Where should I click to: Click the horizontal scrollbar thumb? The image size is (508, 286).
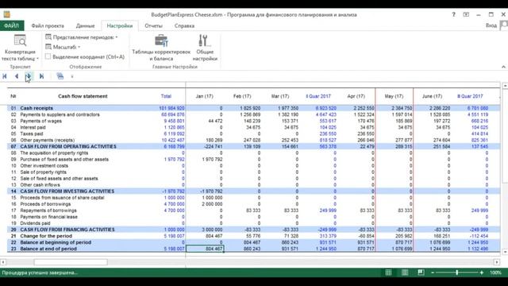[71, 261]
